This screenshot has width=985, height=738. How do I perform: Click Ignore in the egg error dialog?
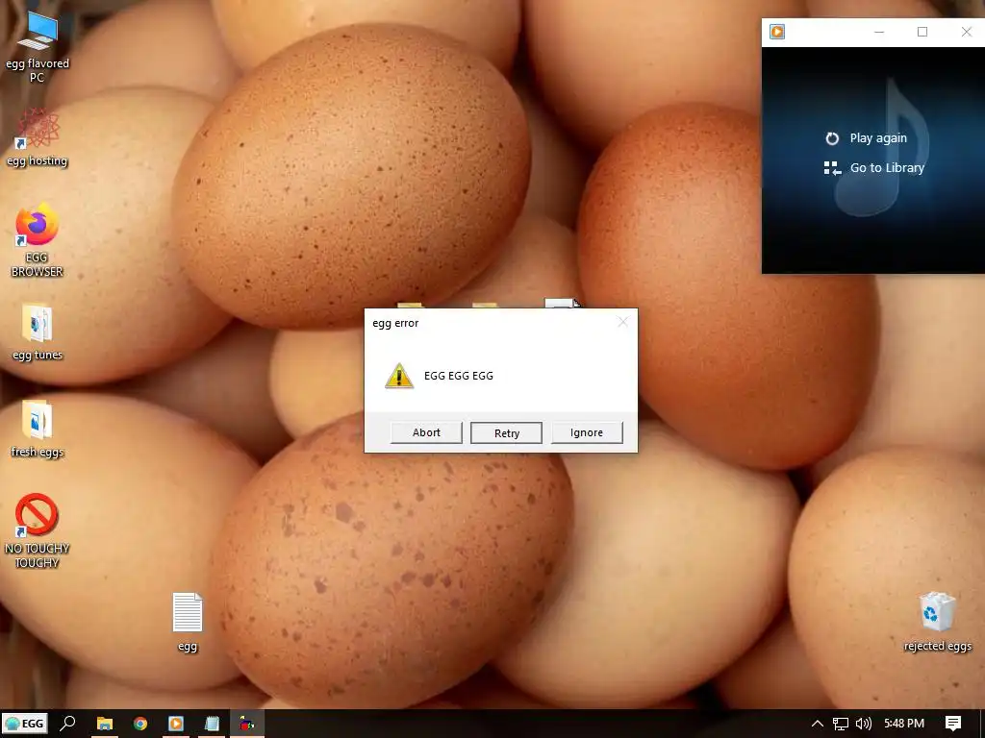(587, 432)
